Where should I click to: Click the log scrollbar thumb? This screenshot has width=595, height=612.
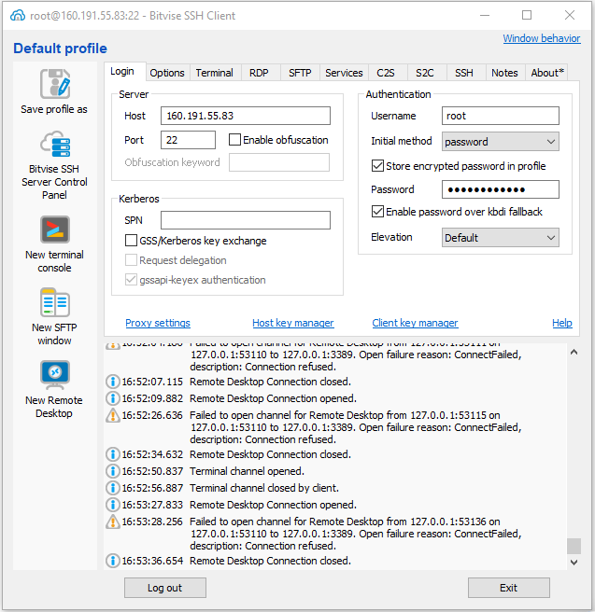574,546
